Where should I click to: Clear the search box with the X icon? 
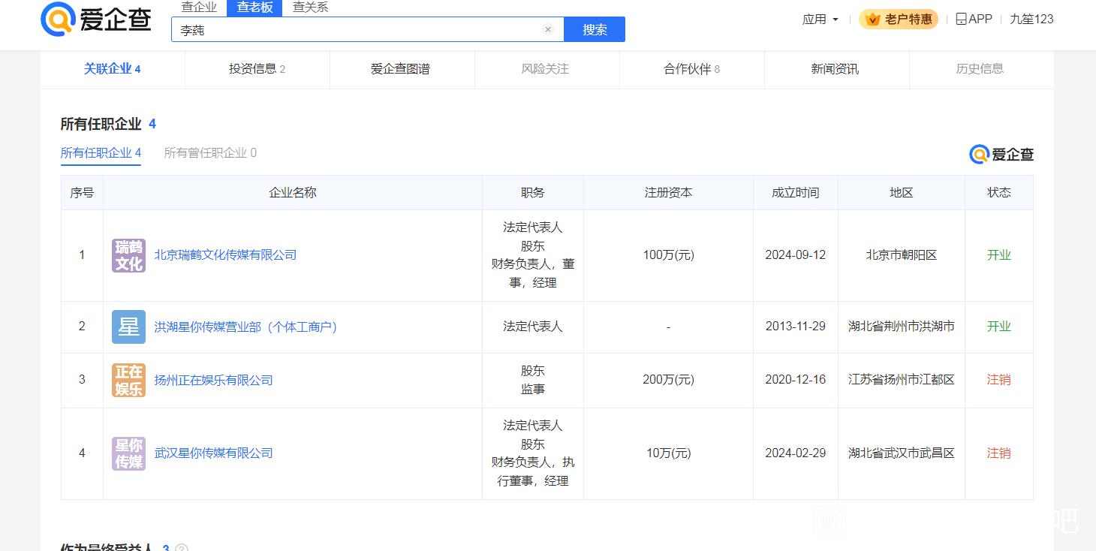548,30
